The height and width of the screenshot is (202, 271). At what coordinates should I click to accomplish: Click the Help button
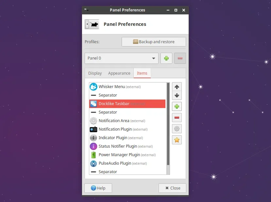[98, 188]
